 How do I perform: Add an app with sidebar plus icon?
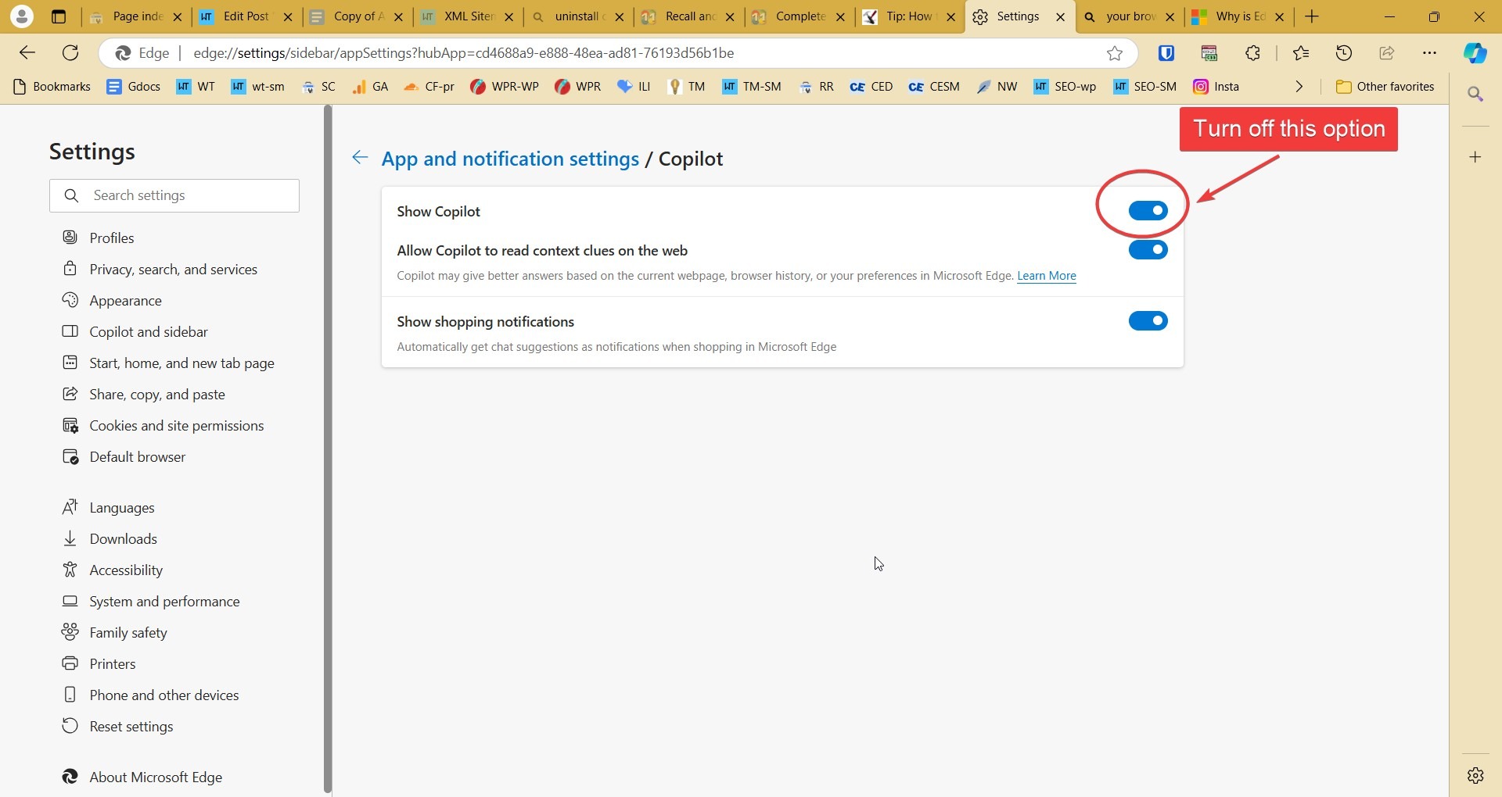pyautogui.click(x=1475, y=157)
